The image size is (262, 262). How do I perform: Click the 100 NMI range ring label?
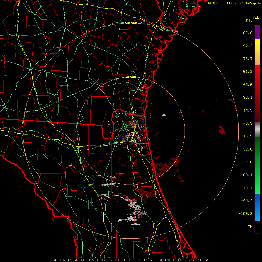pyautogui.click(x=131, y=23)
